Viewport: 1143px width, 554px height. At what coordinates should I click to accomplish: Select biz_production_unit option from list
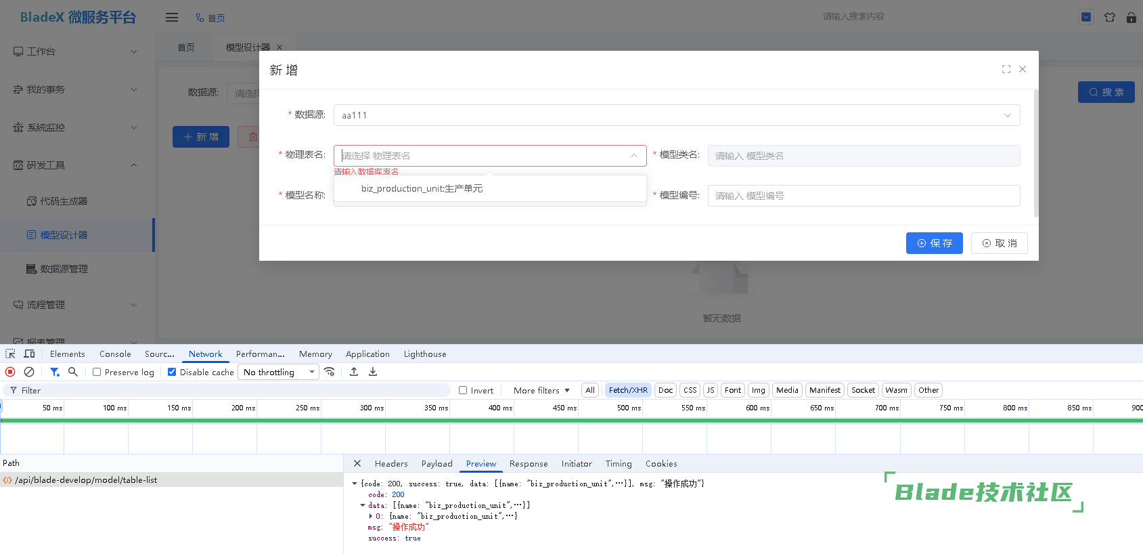click(422, 188)
